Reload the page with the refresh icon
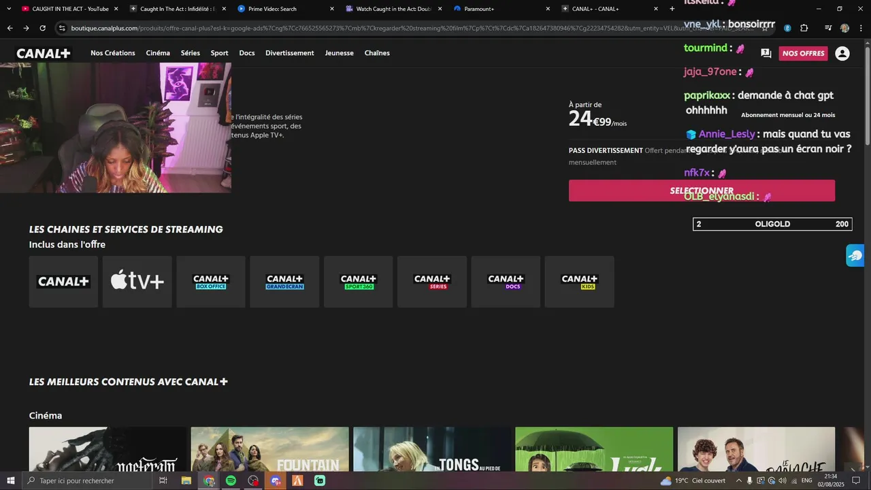The height and width of the screenshot is (490, 871). (x=42, y=28)
